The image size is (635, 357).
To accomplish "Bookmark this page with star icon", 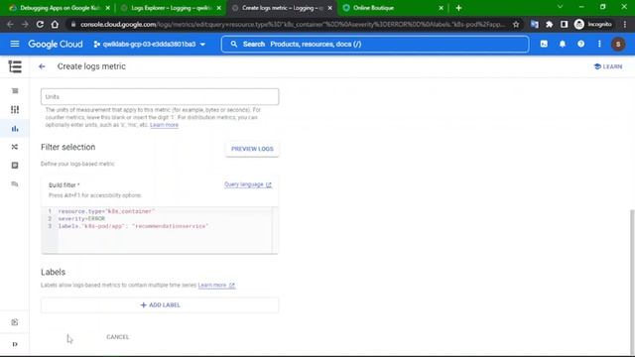I will coord(516,24).
